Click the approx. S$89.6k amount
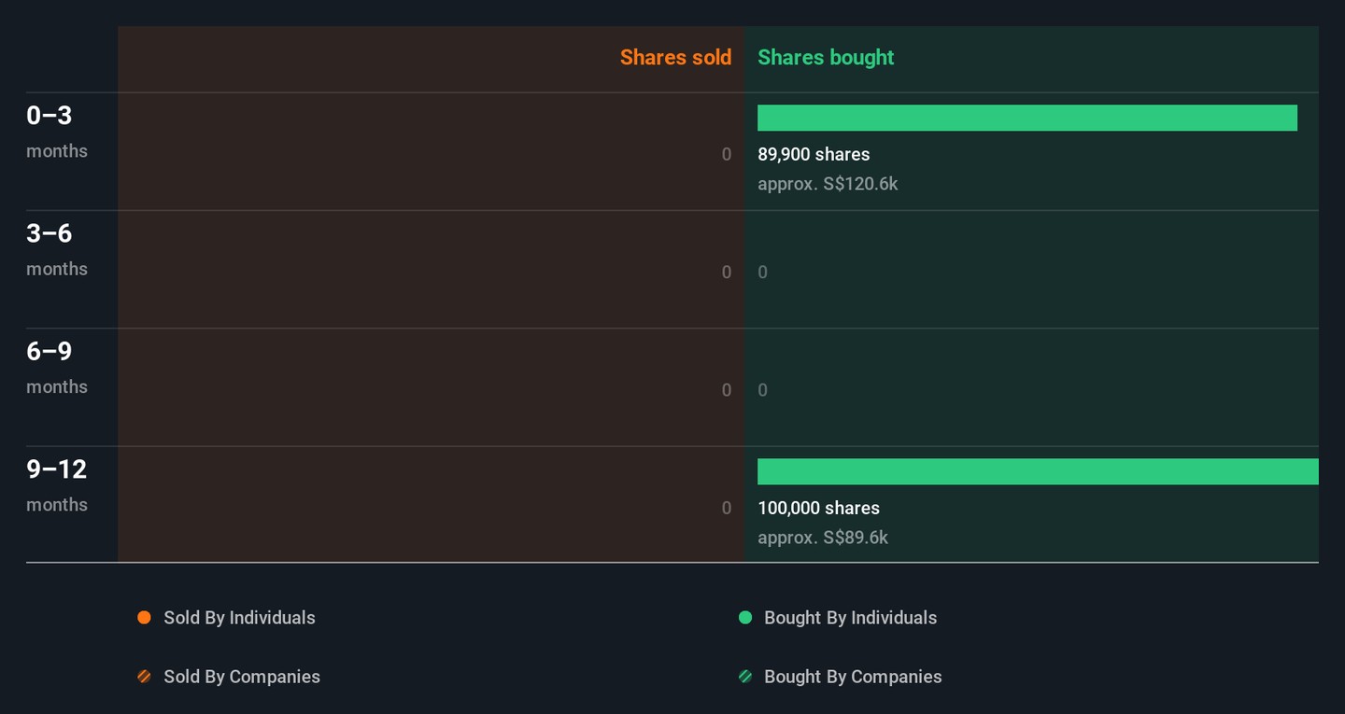The width and height of the screenshot is (1345, 714). [823, 538]
